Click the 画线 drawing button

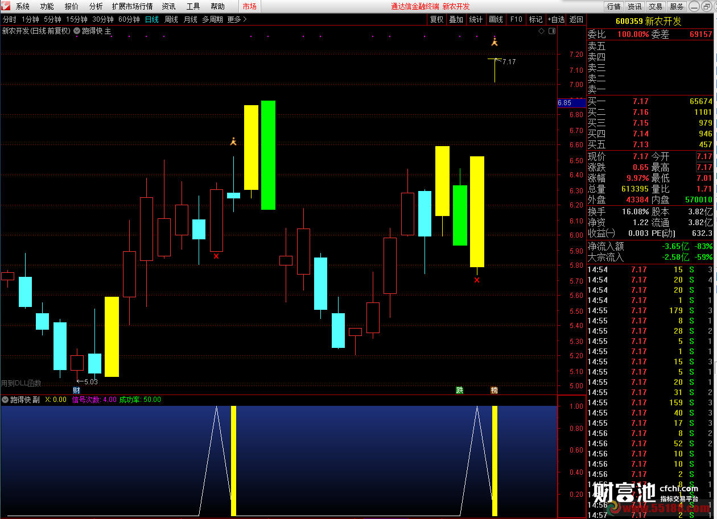496,19
